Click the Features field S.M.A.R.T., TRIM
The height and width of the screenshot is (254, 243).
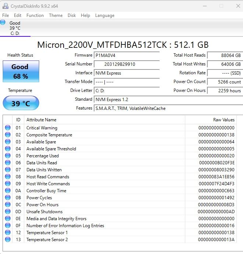[x=168, y=108]
